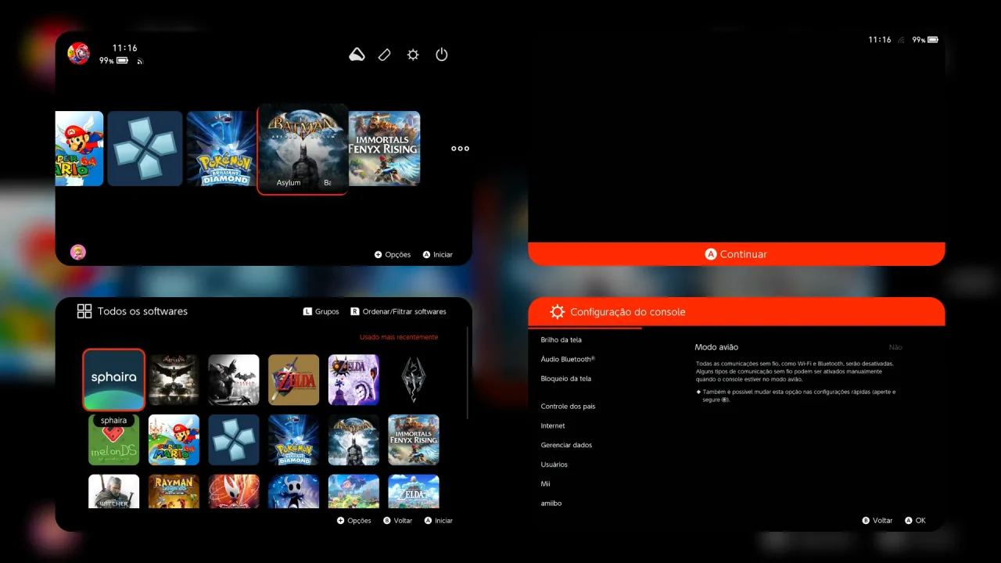Open the Grupos selector
Screen dimensions: 1001x563
pyautogui.click(x=321, y=311)
